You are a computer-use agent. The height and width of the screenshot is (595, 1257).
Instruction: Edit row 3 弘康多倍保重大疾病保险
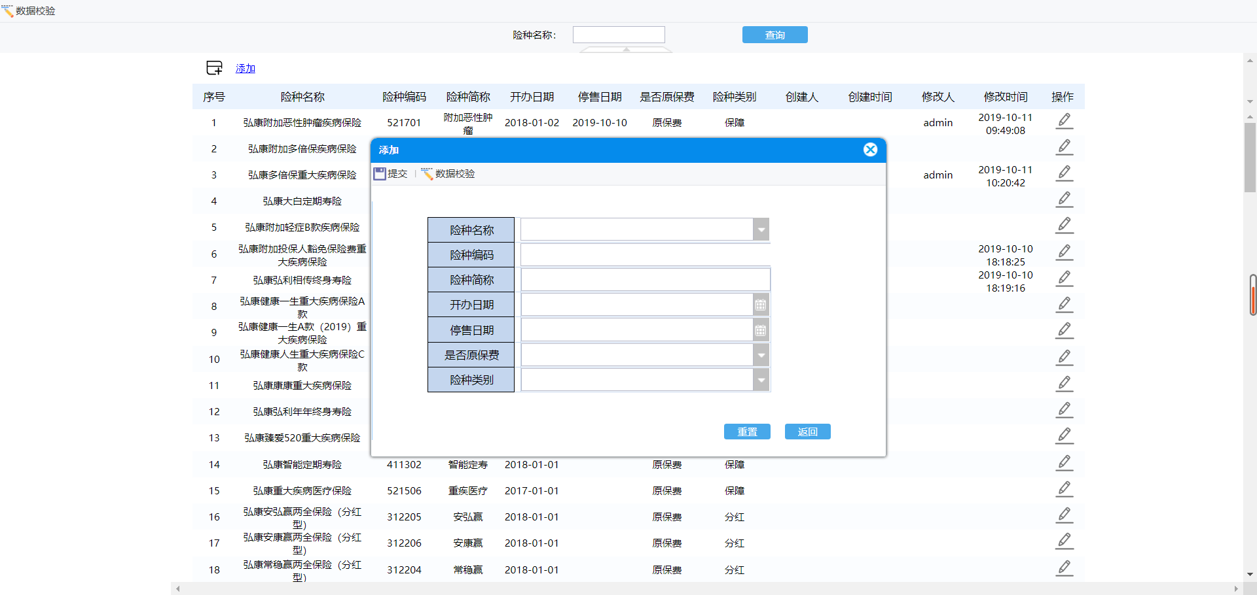(x=1065, y=174)
